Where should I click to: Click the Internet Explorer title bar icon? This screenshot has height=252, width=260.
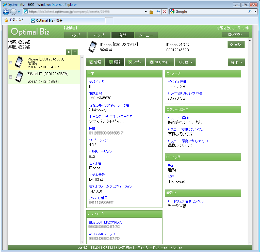[x=5, y=5]
